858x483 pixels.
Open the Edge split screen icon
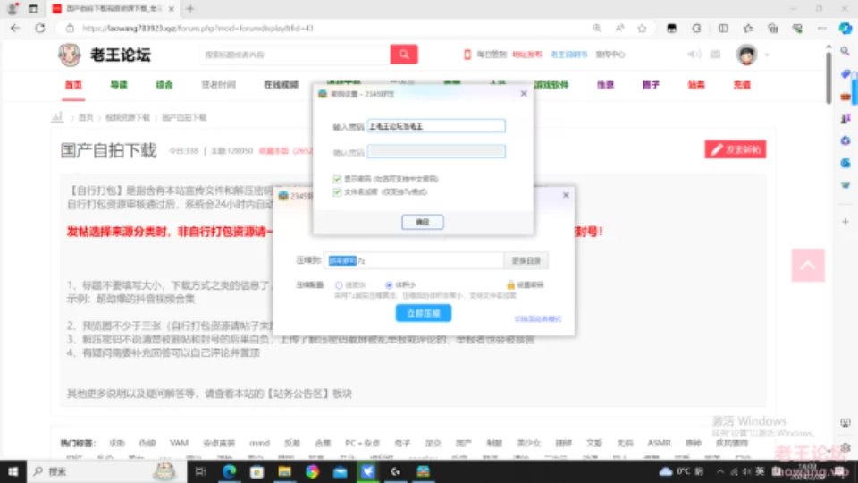point(723,28)
